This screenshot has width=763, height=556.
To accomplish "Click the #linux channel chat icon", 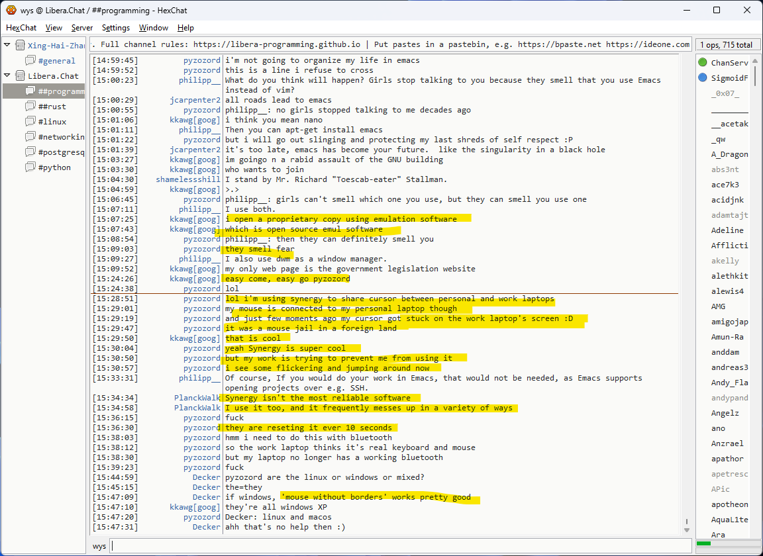I will tap(30, 122).
